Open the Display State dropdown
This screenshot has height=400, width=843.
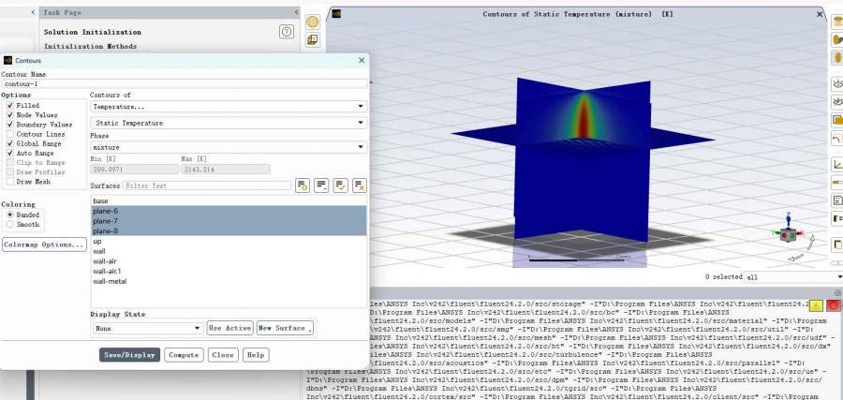coord(146,328)
